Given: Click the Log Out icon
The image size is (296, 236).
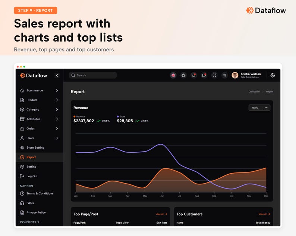Looking at the screenshot, I should click(x=22, y=176).
